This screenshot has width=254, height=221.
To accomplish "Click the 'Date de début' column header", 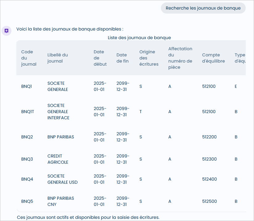I will [99, 58].
